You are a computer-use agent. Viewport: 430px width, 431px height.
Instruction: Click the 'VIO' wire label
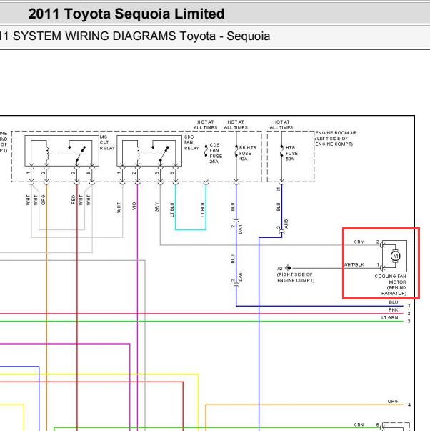[134, 206]
